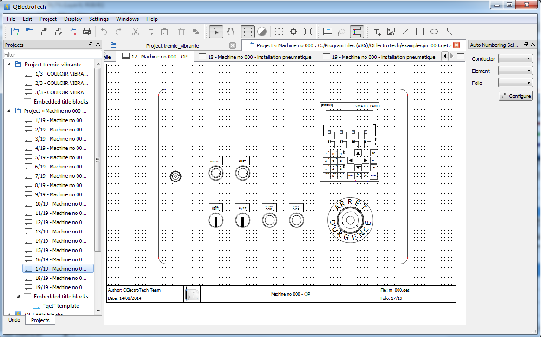Click the New project icon

click(15, 32)
